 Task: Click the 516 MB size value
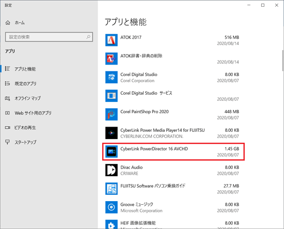(x=232, y=37)
